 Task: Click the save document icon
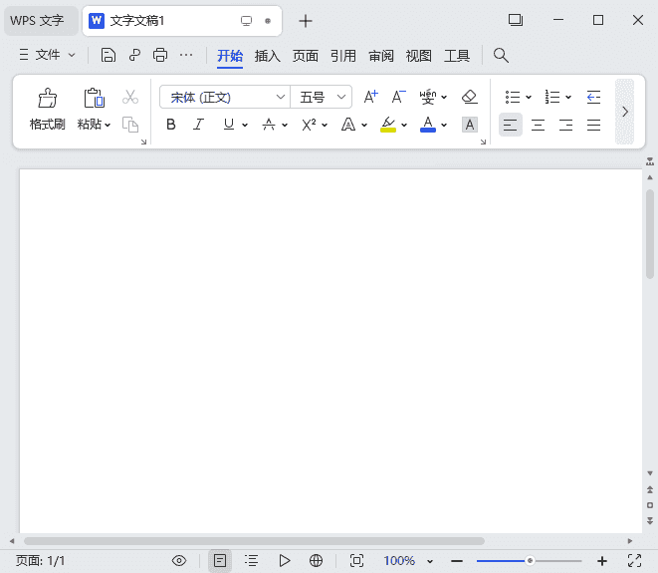pyautogui.click(x=109, y=56)
